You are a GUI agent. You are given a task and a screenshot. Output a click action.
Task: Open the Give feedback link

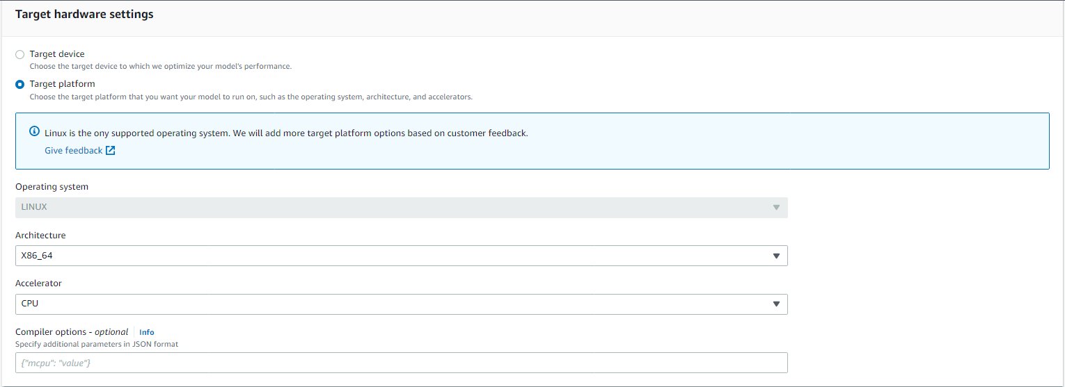[x=73, y=151]
